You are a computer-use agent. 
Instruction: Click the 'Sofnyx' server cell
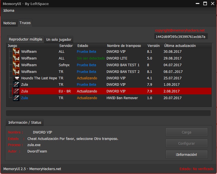tap(64, 65)
